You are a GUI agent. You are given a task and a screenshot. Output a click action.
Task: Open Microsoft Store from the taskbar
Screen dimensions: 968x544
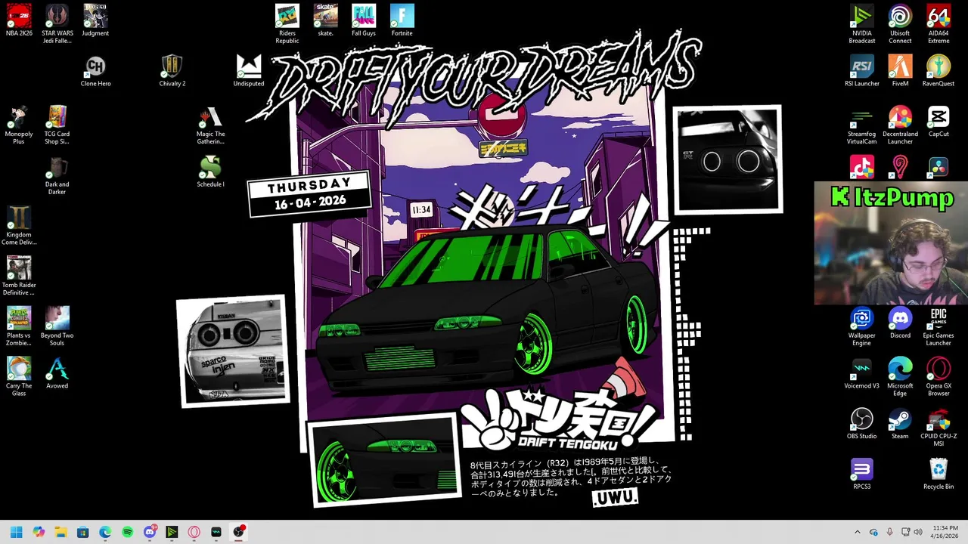click(82, 532)
